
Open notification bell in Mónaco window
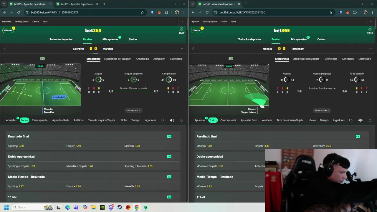(x=370, y=120)
